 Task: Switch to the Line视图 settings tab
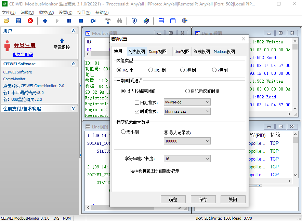(x=182, y=52)
